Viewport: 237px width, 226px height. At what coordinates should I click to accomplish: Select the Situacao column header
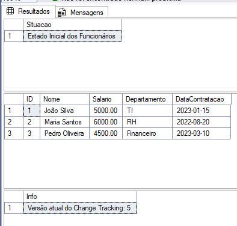pos(72,25)
